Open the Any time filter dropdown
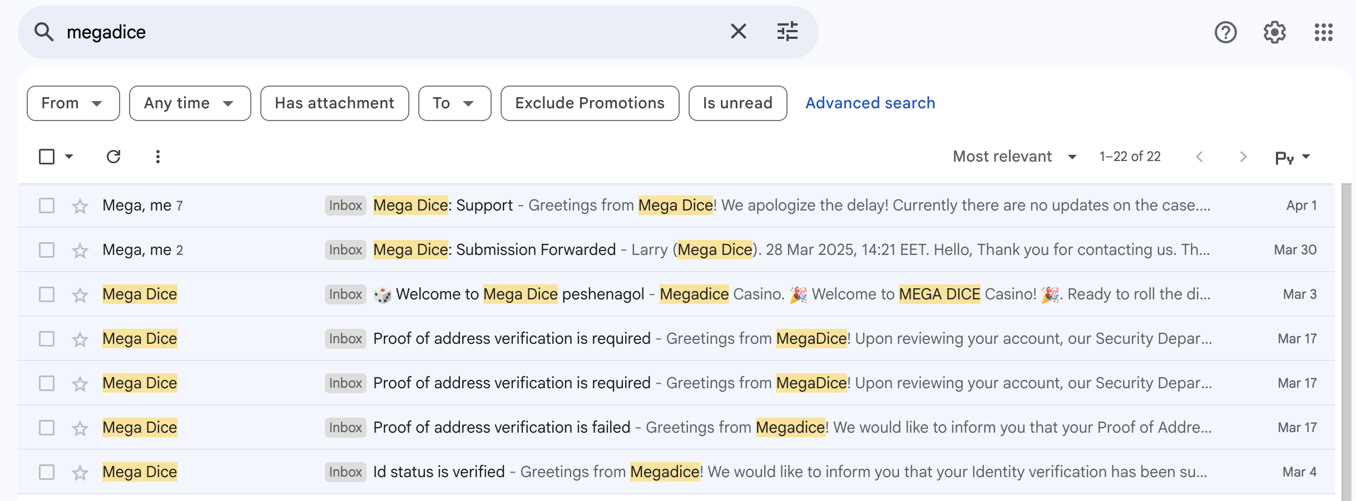This screenshot has height=501, width=1356. point(190,103)
